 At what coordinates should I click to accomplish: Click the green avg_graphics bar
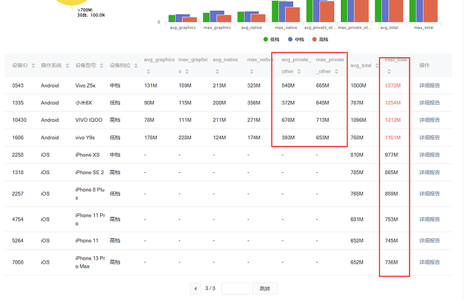[x=171, y=18]
